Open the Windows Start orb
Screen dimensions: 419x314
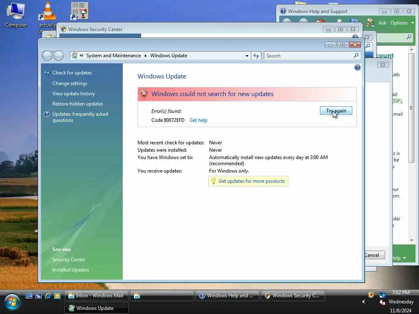tap(11, 302)
